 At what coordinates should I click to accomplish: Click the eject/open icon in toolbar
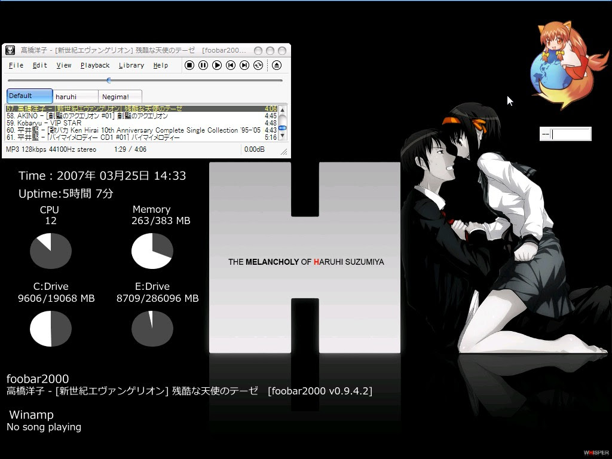[276, 65]
